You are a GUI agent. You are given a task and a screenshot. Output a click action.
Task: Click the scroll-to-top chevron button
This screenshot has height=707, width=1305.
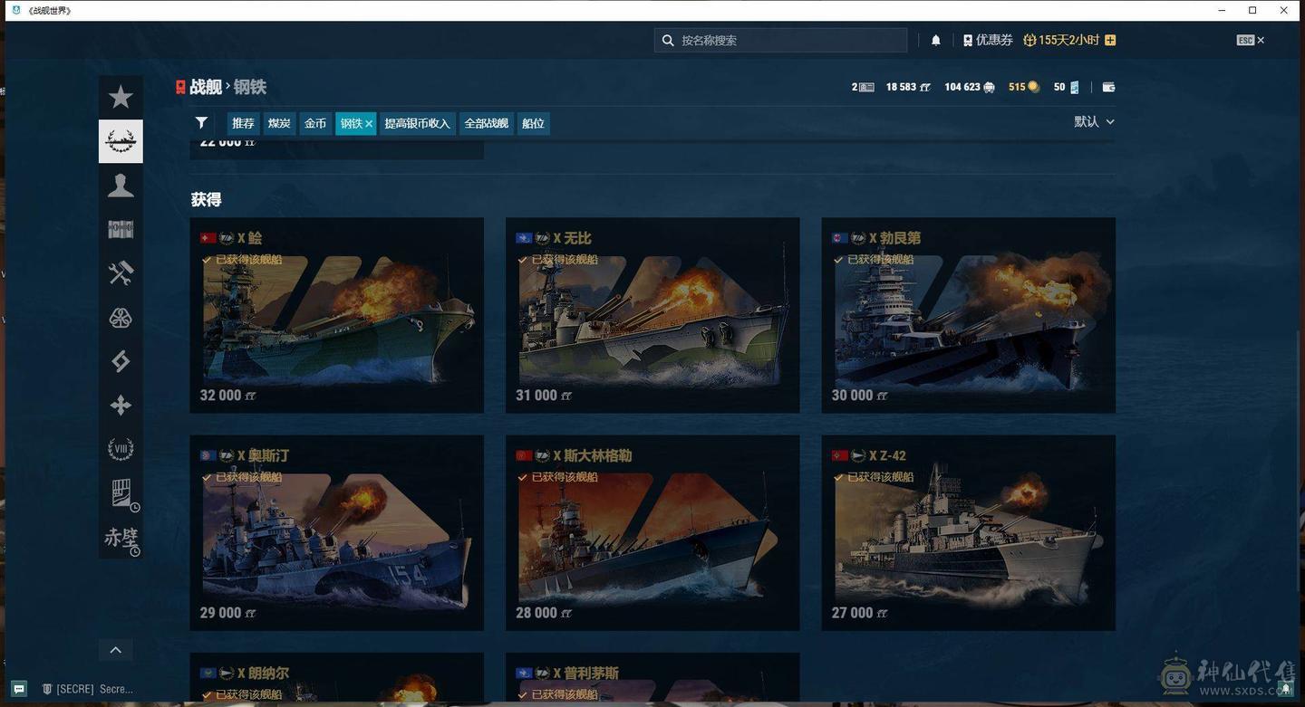[115, 650]
